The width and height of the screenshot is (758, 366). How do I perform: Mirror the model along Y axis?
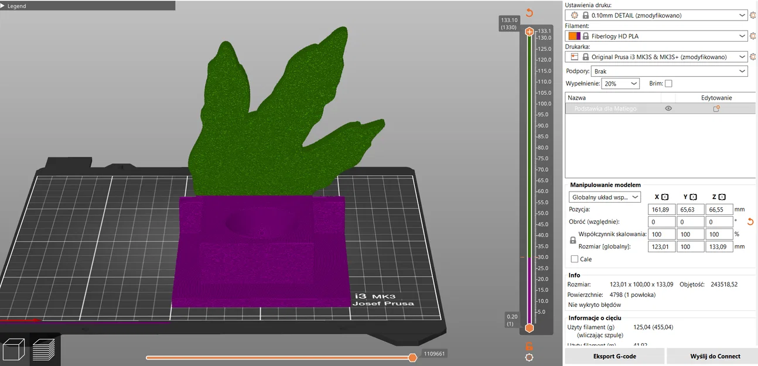[693, 197]
